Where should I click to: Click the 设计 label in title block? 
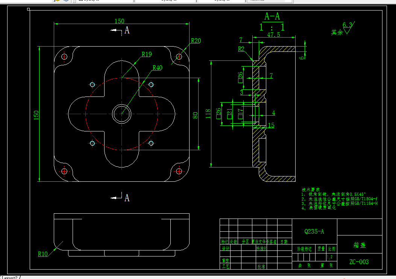pos(226,249)
